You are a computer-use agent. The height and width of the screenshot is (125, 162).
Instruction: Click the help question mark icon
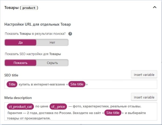[70, 34]
